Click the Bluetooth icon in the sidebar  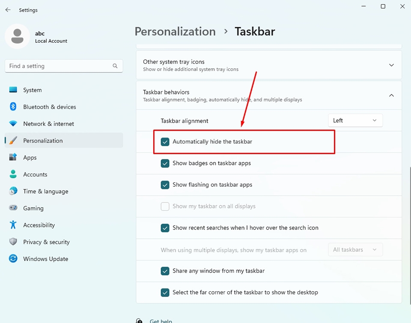pyautogui.click(x=13, y=107)
